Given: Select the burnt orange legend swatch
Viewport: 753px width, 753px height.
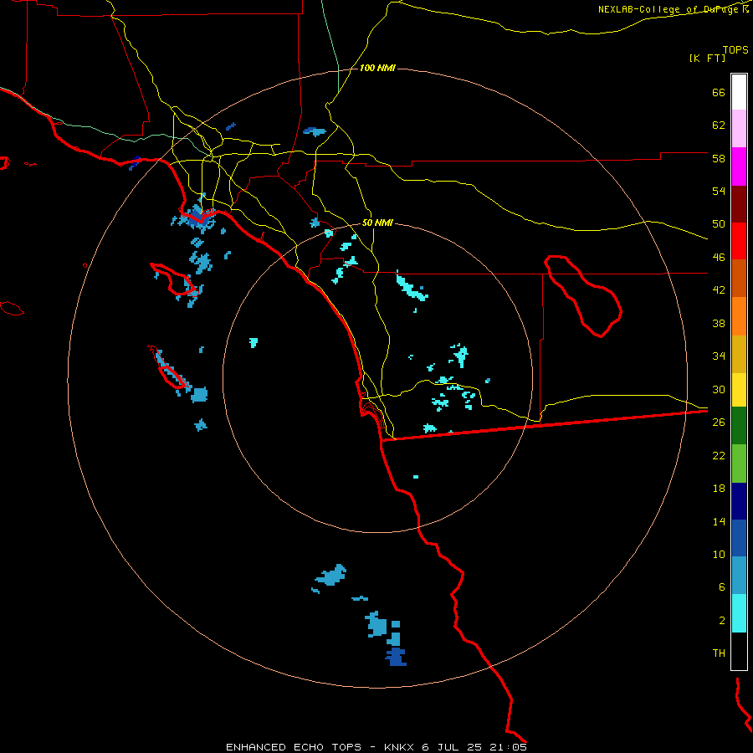Looking at the screenshot, I should 739,278.
